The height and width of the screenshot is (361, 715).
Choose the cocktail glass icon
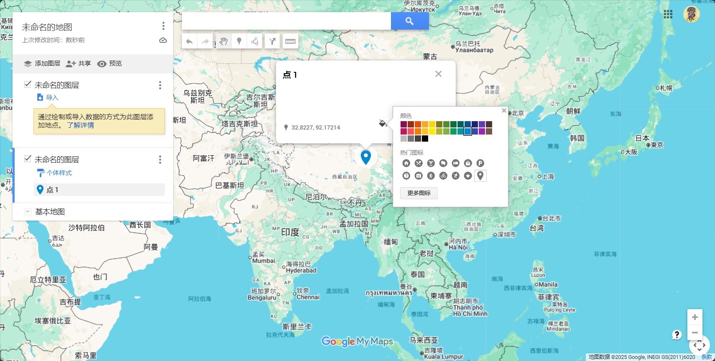[x=431, y=163]
